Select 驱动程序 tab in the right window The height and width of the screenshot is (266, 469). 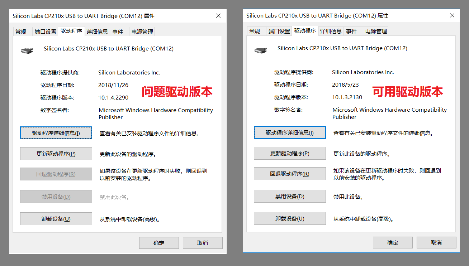pyautogui.click(x=305, y=30)
